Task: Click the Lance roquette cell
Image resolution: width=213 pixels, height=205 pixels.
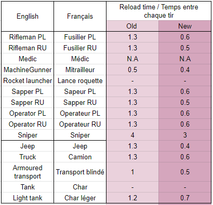Action: click(x=80, y=80)
